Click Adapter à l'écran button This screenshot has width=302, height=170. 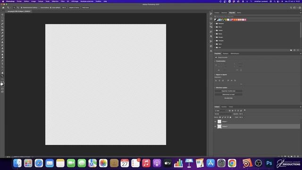(74, 8)
